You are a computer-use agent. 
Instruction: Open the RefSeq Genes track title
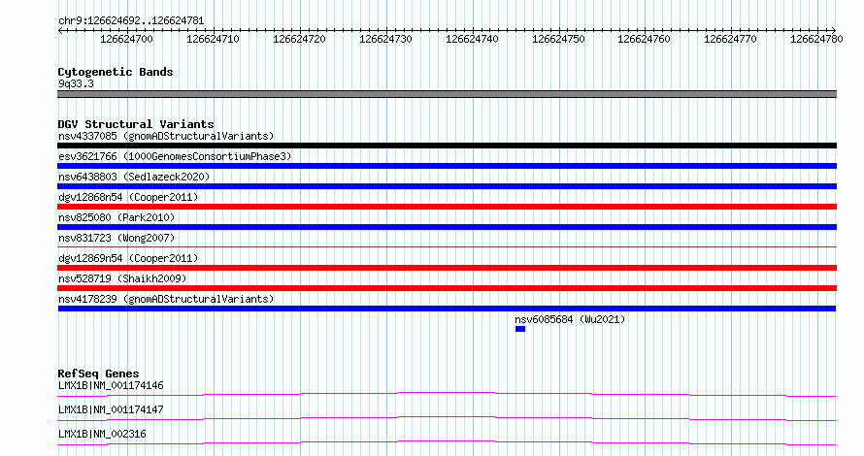pos(98,374)
